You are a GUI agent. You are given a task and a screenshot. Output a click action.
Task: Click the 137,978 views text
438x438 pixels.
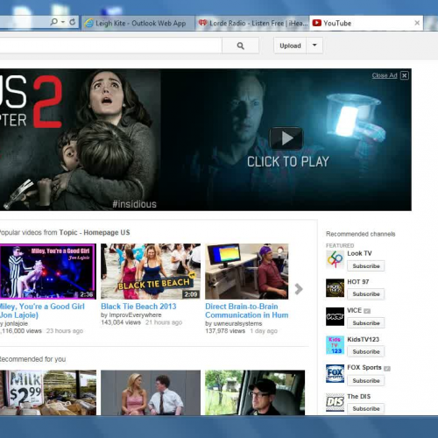point(225,331)
